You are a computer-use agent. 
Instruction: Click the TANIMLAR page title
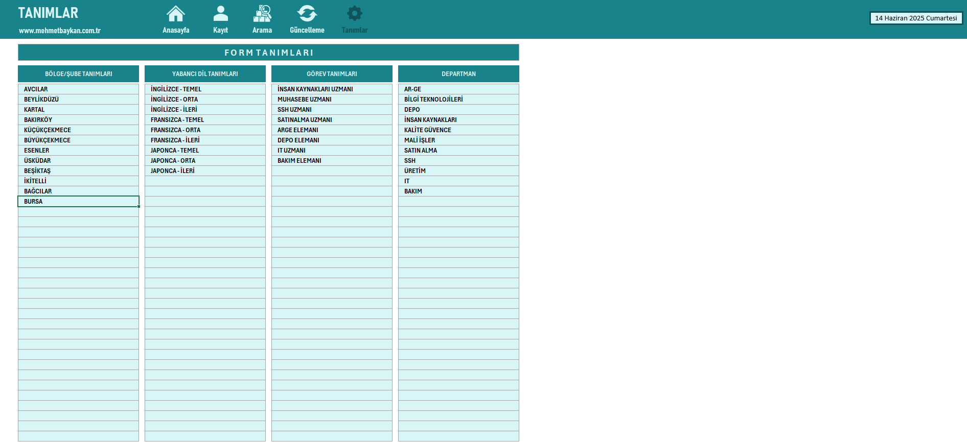pyautogui.click(x=48, y=13)
